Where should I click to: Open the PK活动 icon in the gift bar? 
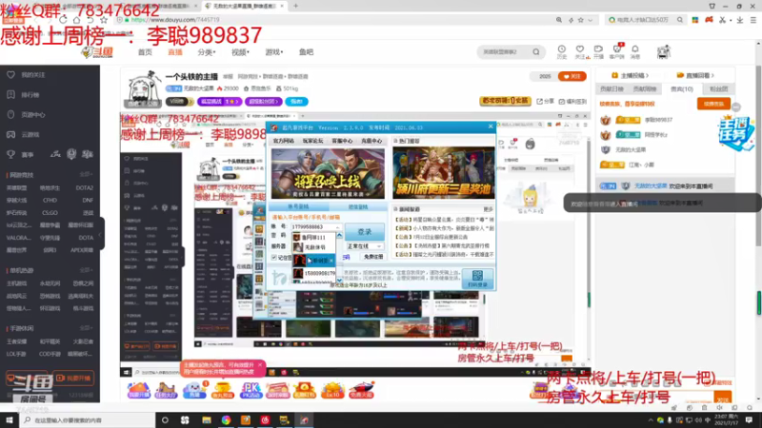[251, 390]
